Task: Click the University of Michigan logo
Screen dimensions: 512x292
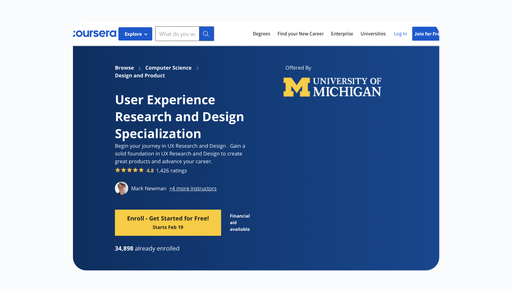Action: tap(332, 87)
